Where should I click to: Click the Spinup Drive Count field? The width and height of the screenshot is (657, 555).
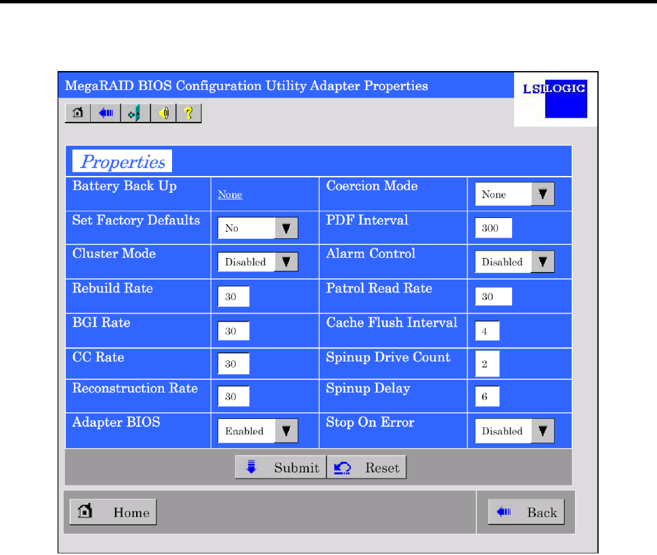[487, 363]
